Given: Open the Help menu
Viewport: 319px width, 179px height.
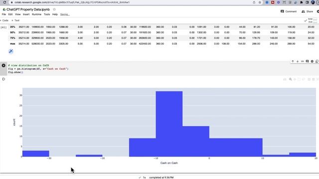Looking at the screenshot, I should pyautogui.click(x=55, y=14).
